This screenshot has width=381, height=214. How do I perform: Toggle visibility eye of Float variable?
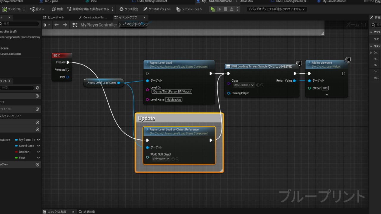[x=38, y=158]
